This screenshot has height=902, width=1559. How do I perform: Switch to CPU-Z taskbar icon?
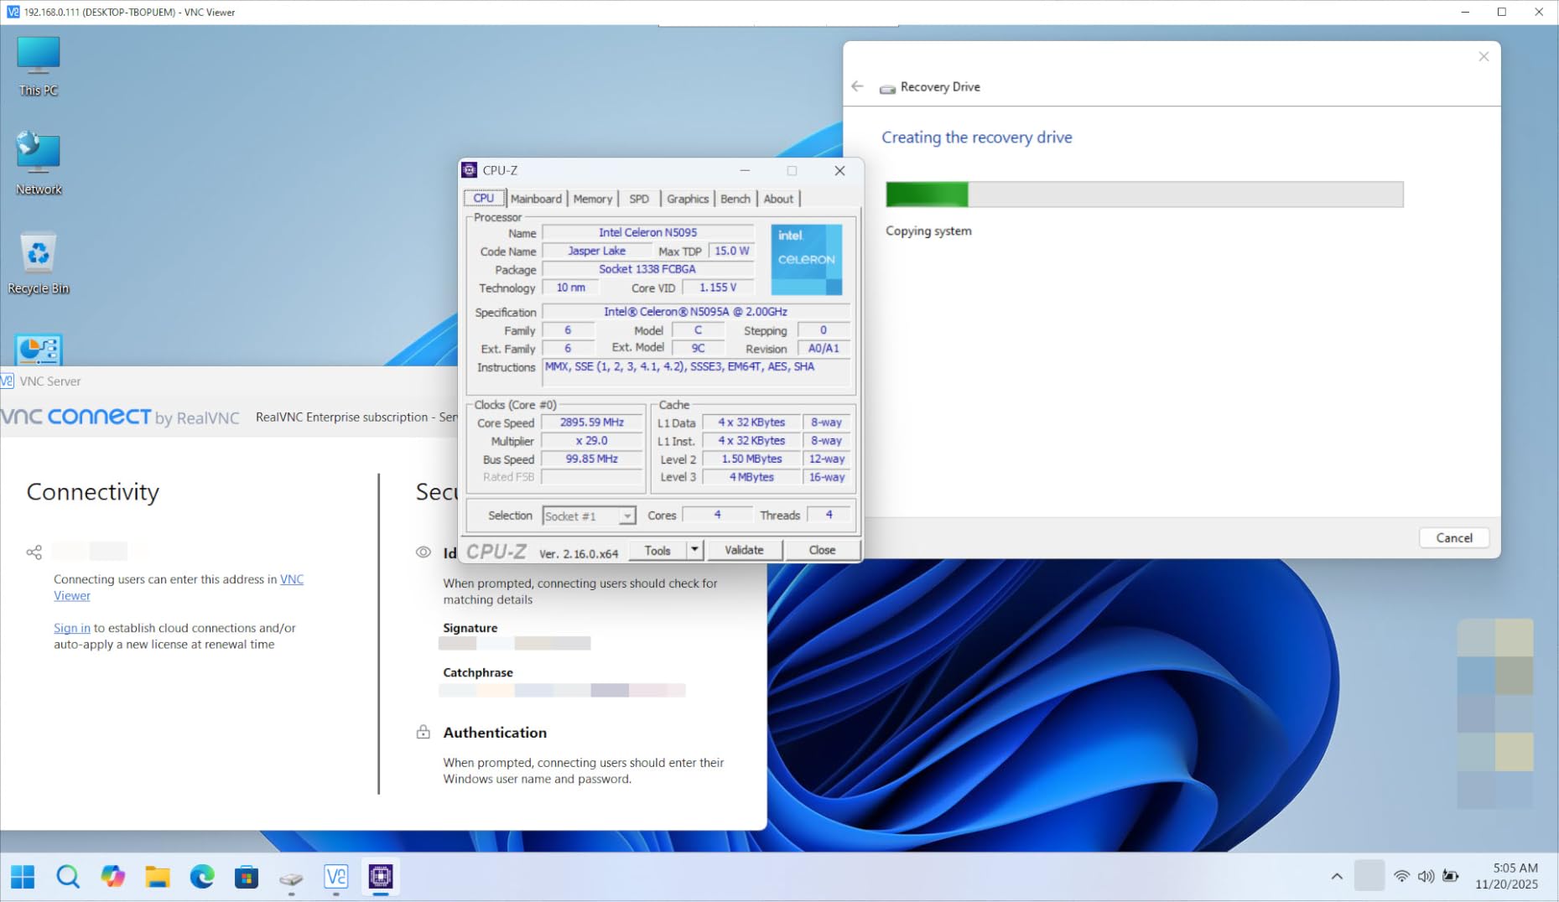click(381, 877)
